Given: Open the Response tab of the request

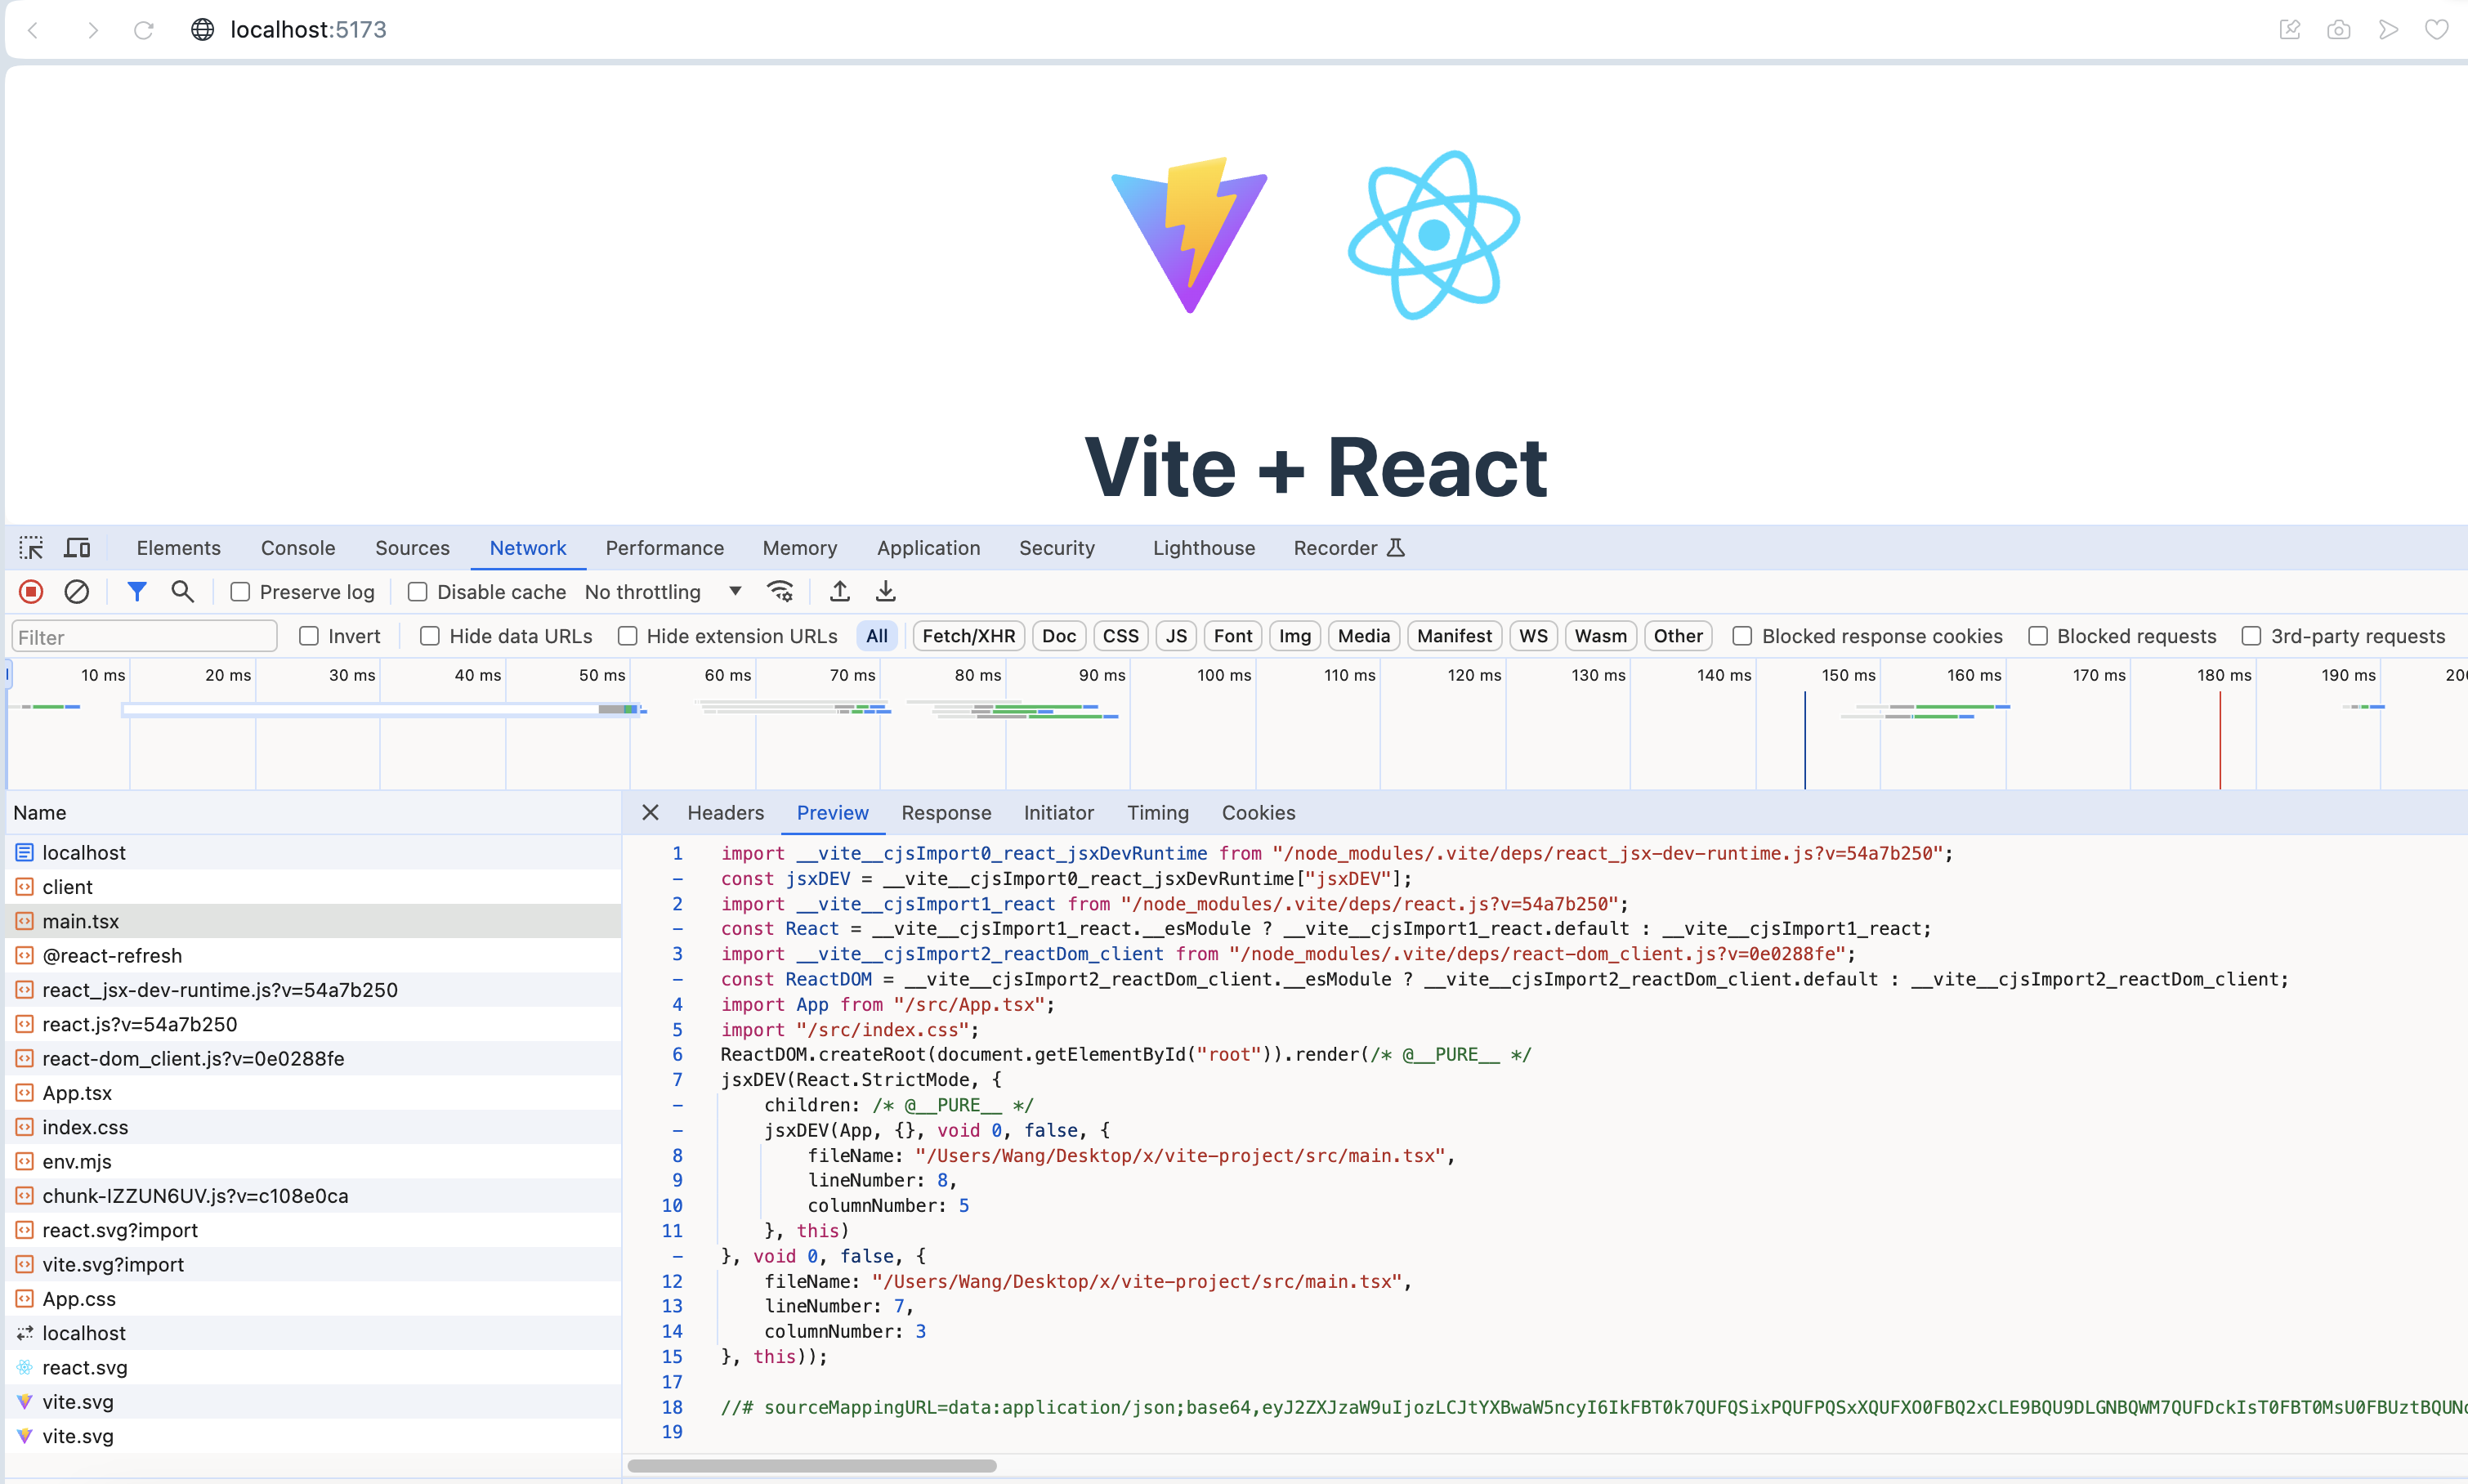Looking at the screenshot, I should point(946,813).
